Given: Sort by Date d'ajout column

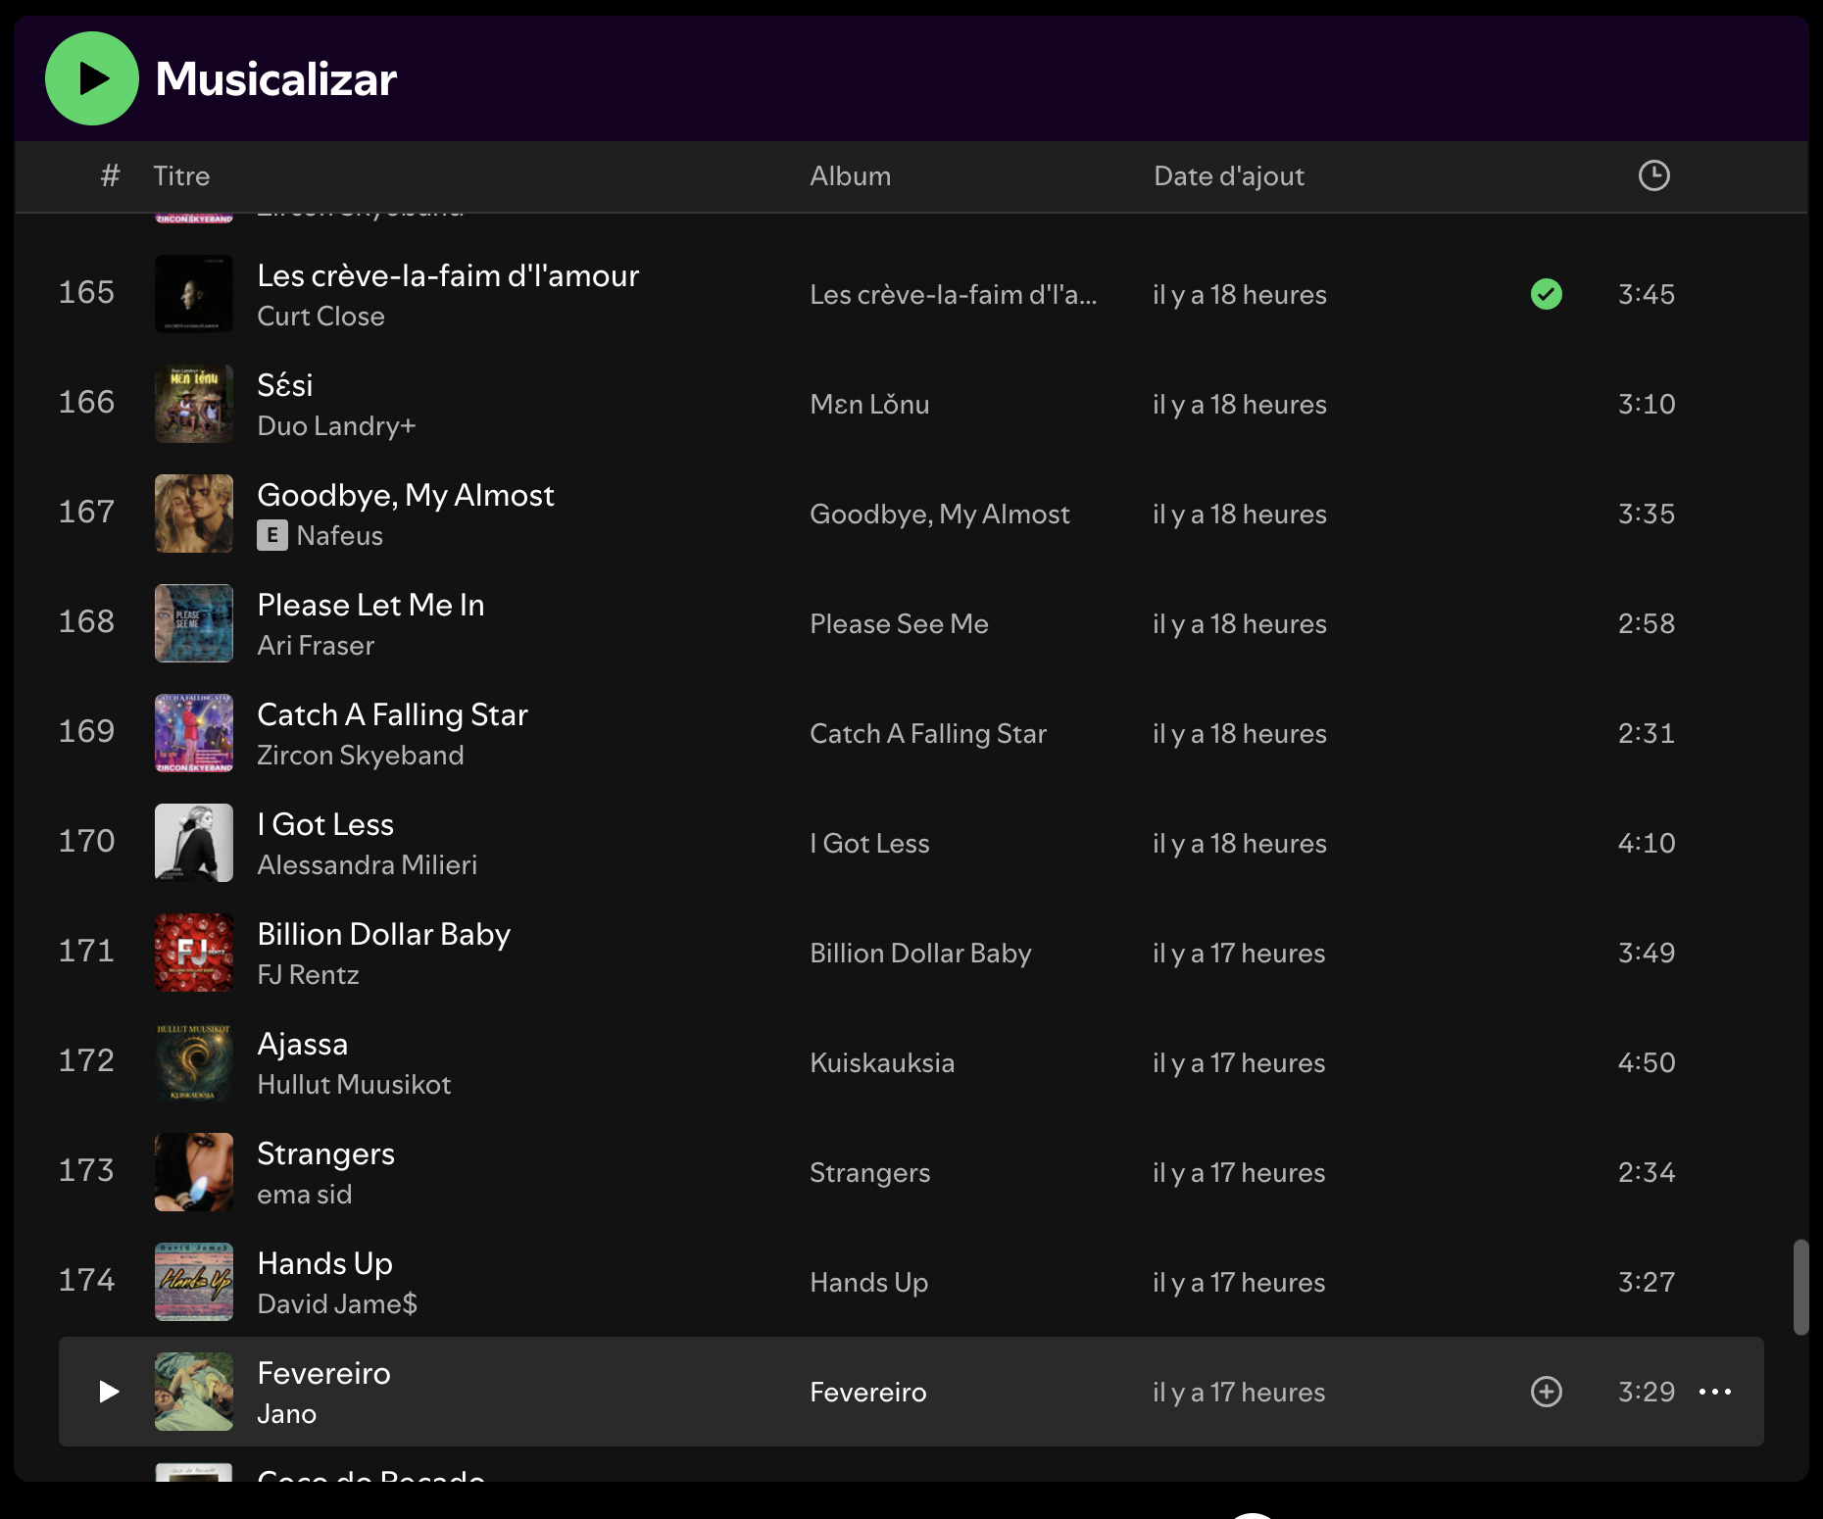Looking at the screenshot, I should 1229,176.
